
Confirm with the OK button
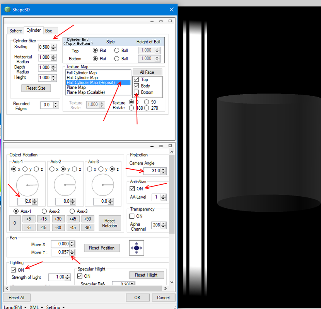(137, 297)
